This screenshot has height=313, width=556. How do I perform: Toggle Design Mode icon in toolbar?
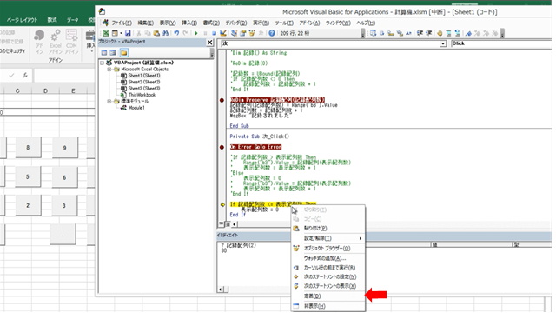223,33
